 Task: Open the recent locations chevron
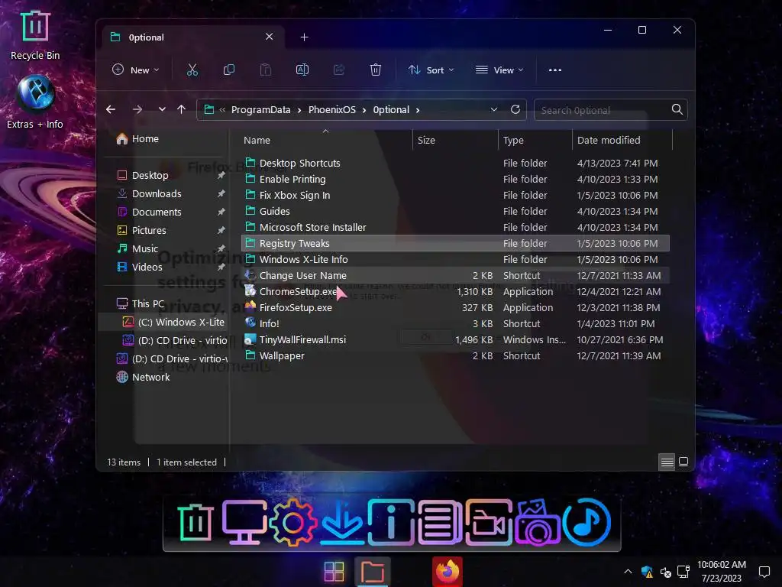tap(162, 109)
